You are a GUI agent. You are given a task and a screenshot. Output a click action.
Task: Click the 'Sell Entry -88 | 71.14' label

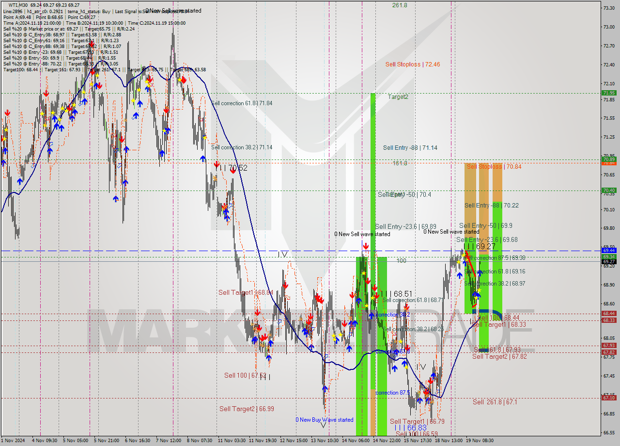point(410,148)
